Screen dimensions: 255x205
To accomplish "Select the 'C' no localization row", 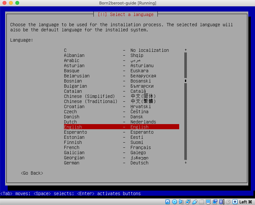I will [122, 50].
